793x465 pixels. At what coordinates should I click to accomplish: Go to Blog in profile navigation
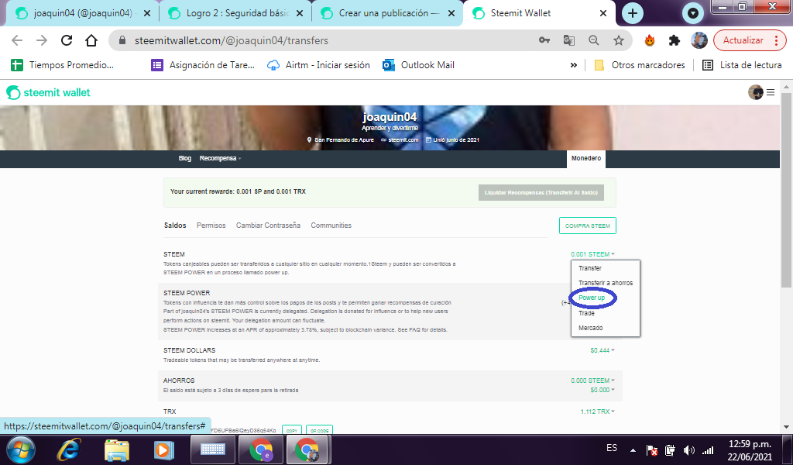coord(184,158)
